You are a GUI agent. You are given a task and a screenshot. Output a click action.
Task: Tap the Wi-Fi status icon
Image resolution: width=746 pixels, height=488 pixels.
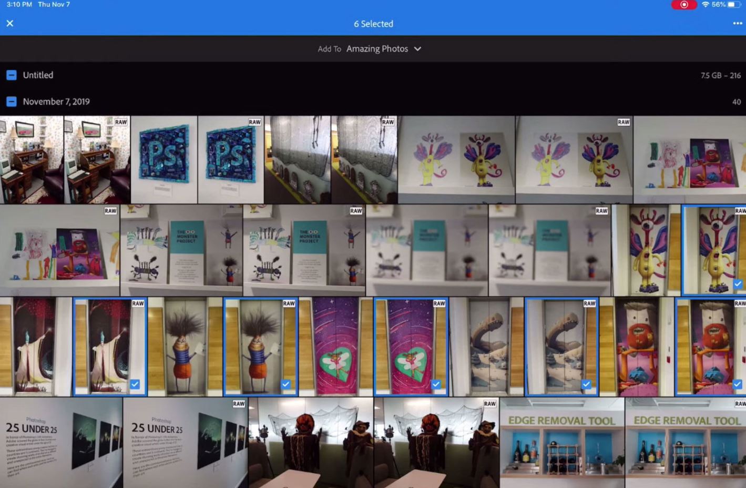(705, 5)
